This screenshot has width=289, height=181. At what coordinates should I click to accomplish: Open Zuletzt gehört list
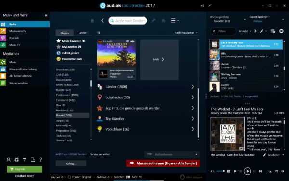(x=67, y=53)
